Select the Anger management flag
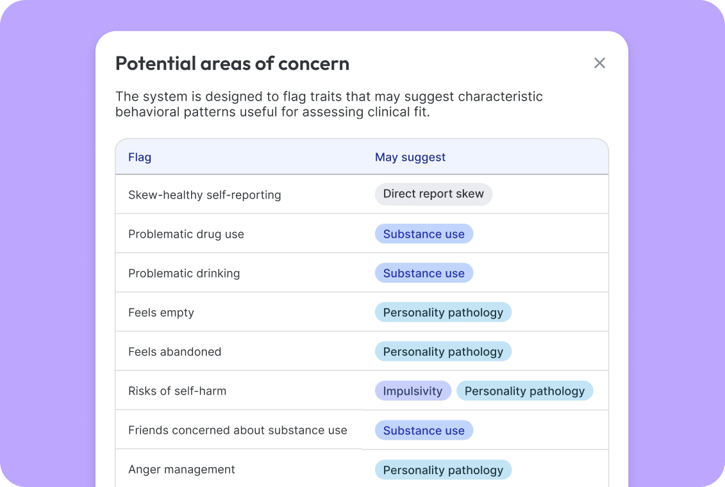This screenshot has width=725, height=487. [181, 470]
